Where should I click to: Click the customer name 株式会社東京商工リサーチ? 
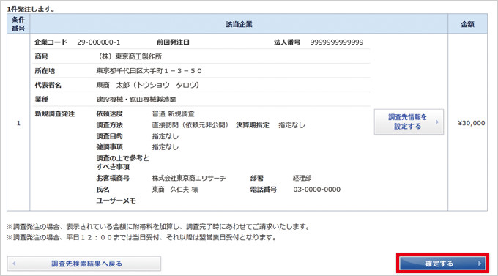(x=189, y=178)
